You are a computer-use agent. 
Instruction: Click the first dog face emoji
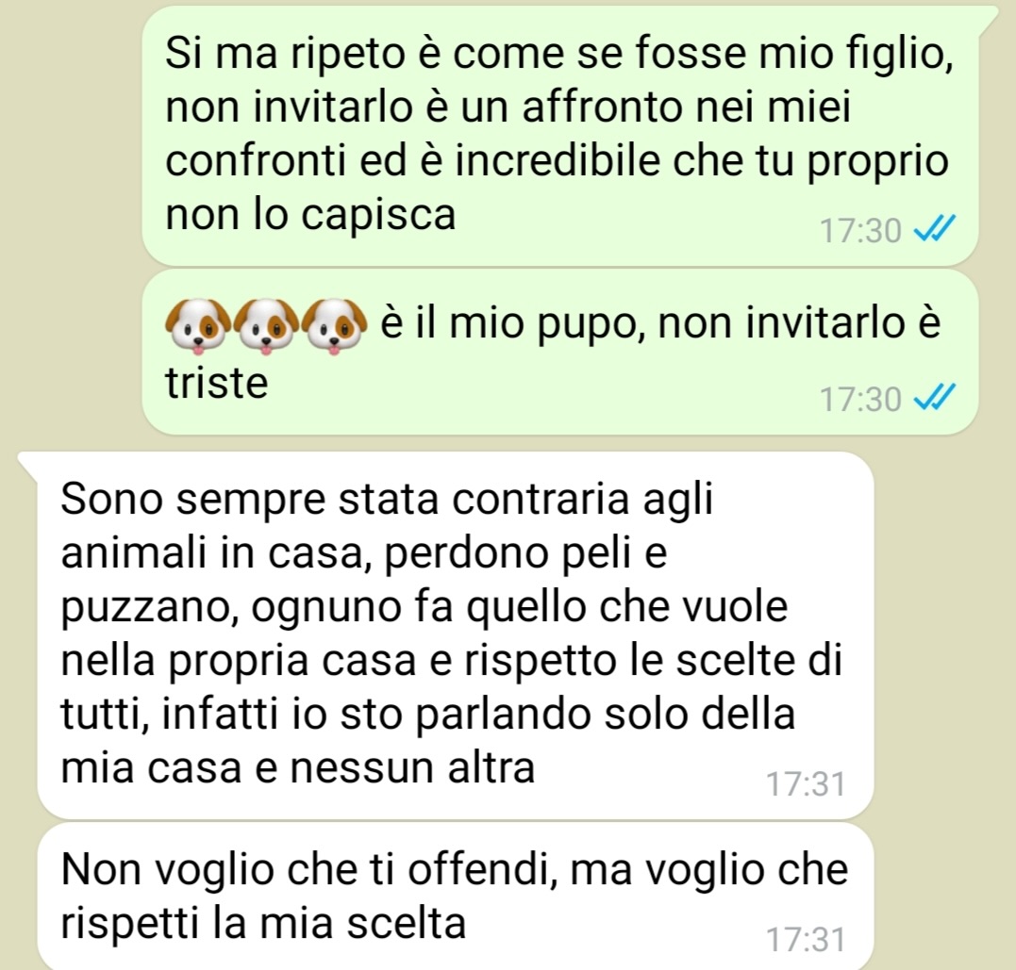click(198, 326)
